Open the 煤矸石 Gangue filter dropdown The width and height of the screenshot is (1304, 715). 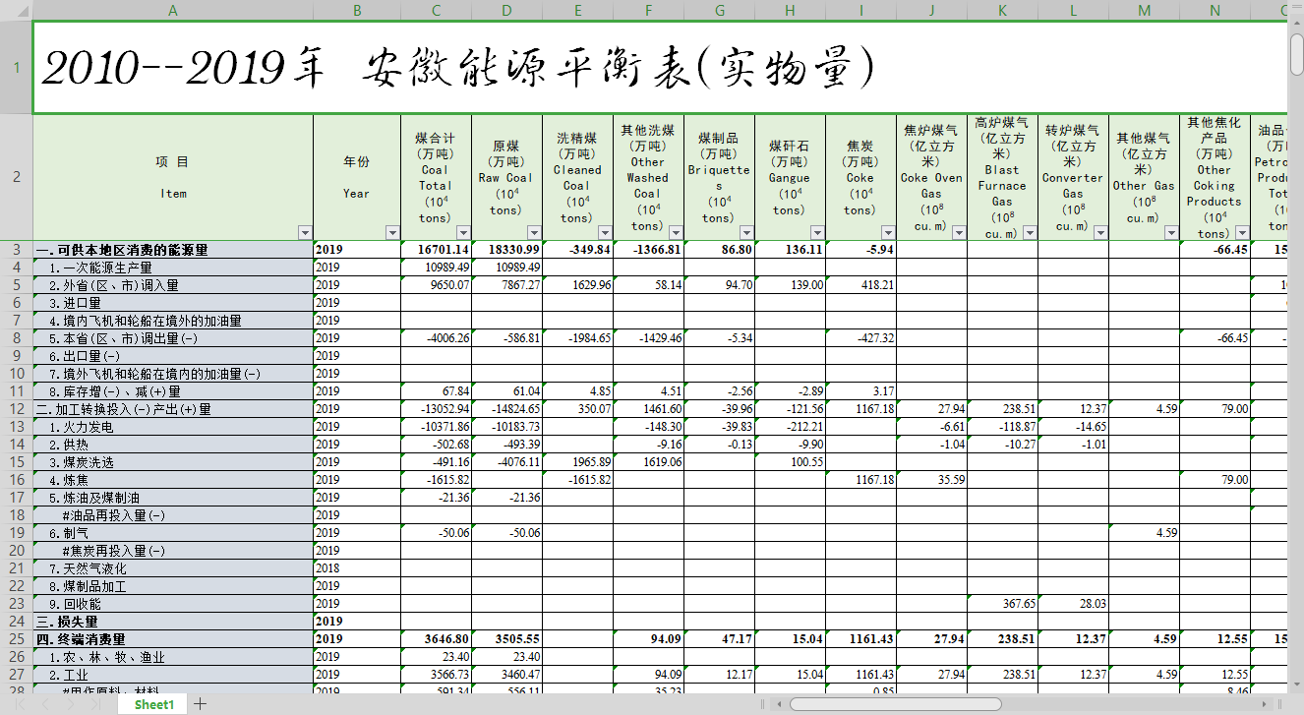coord(817,233)
